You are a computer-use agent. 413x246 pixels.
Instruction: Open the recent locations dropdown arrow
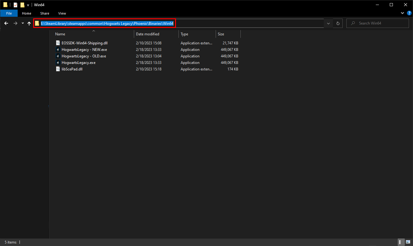click(23, 23)
